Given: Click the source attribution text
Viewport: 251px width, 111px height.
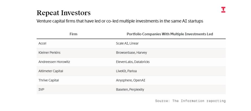Looking at the screenshot, I should [x=190, y=101].
